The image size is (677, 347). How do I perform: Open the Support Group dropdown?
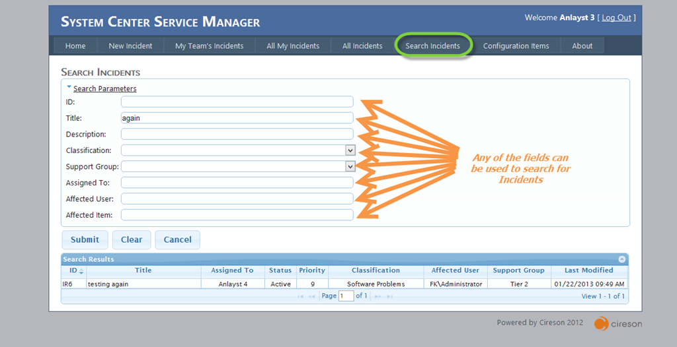pos(350,166)
